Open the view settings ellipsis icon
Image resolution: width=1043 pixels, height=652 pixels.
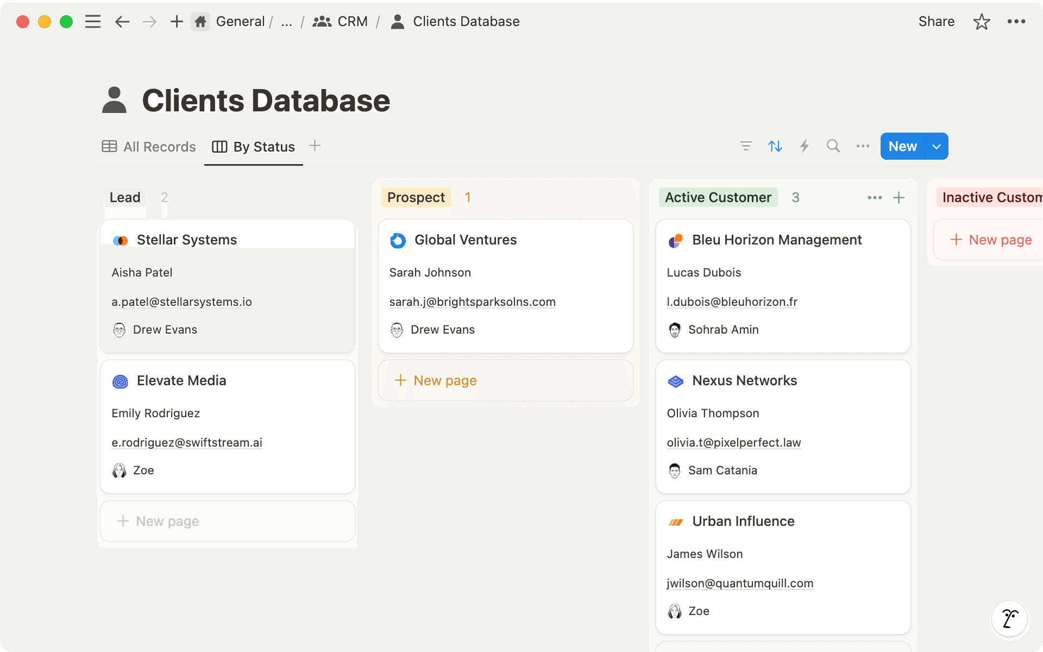(x=862, y=146)
